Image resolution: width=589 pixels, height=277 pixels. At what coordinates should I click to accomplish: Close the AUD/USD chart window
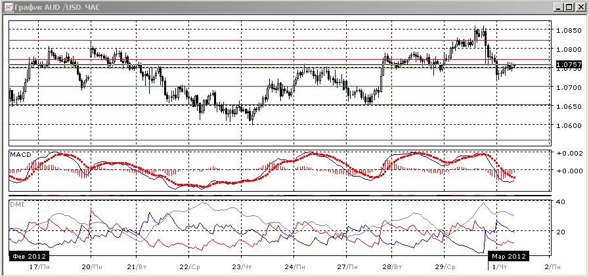[580, 7]
